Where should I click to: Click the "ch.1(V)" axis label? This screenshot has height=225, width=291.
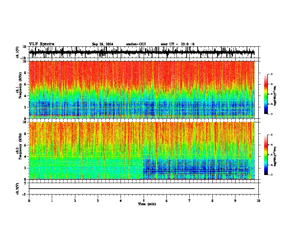click(18, 52)
